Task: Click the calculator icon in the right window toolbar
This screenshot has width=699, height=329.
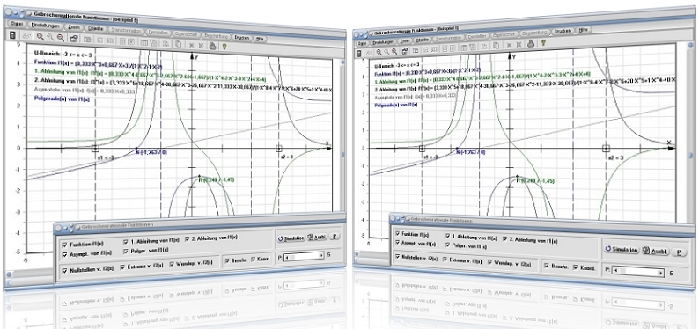Action: 360,54
